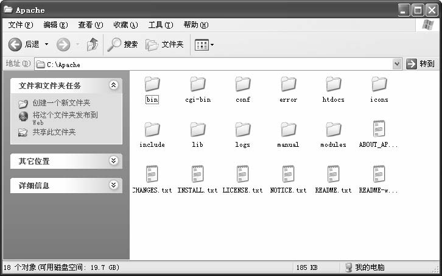The width and height of the screenshot is (442, 276).
Task: Open the bin folder icon
Action: click(152, 84)
